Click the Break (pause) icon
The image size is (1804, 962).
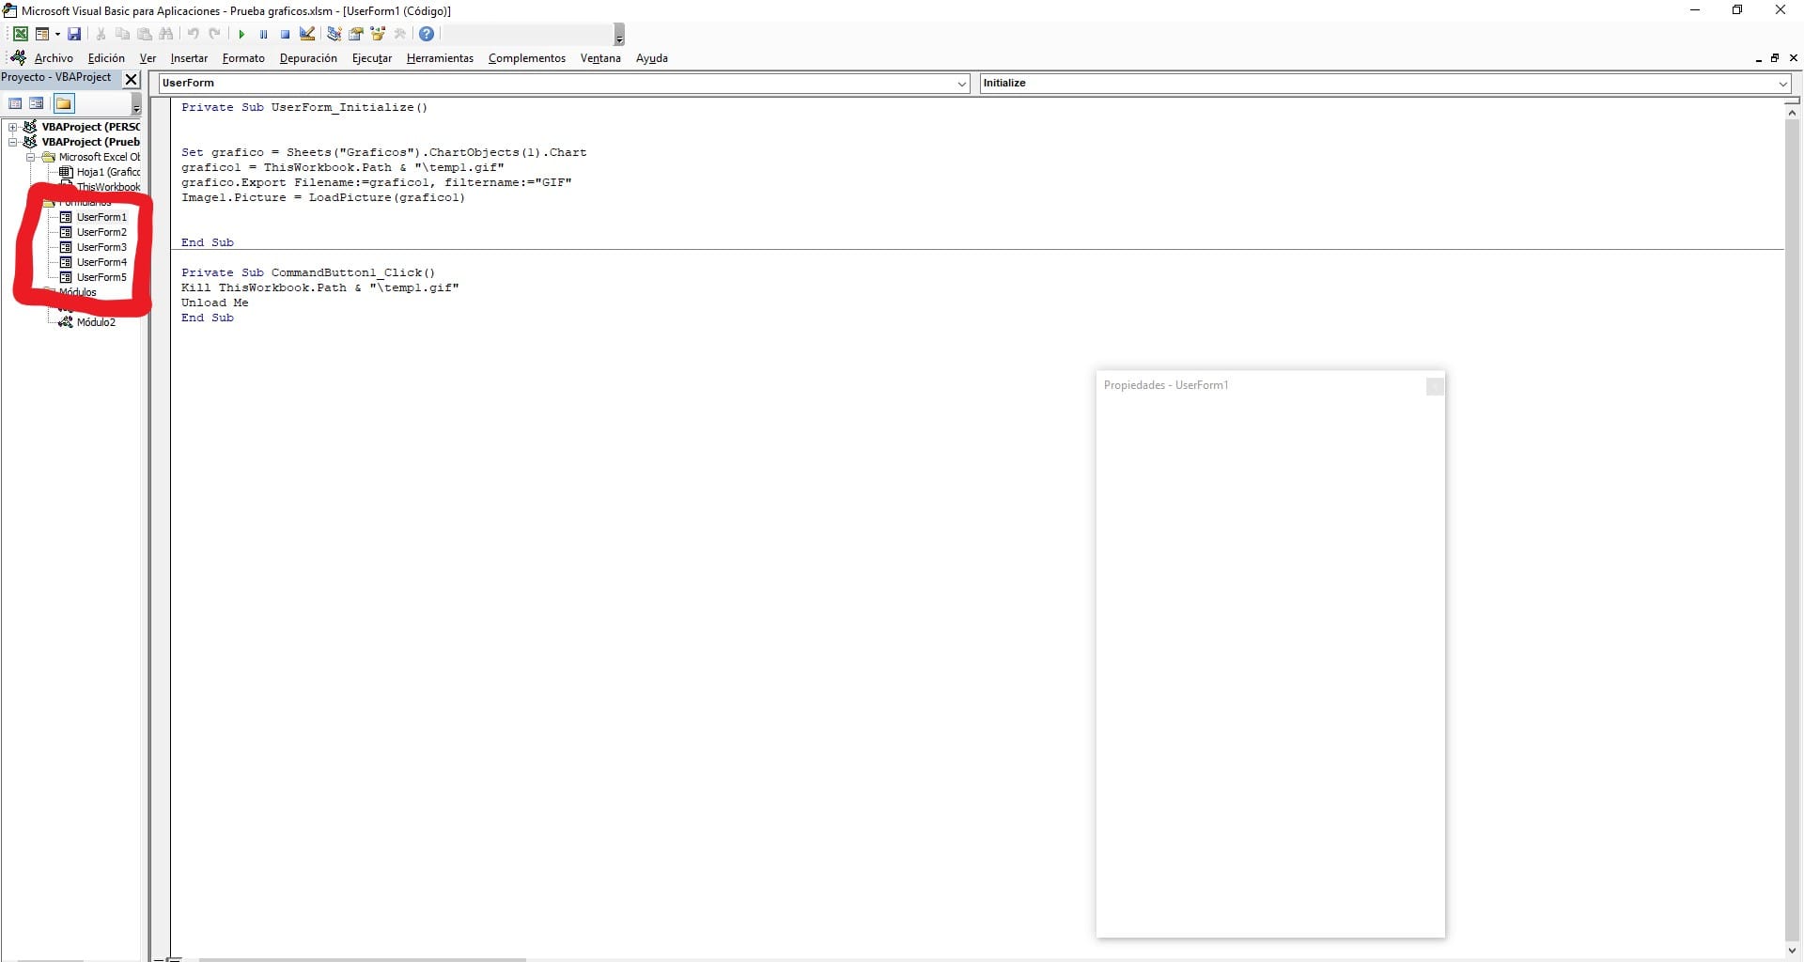point(263,34)
